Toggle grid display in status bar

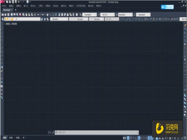[x=128, y=138]
